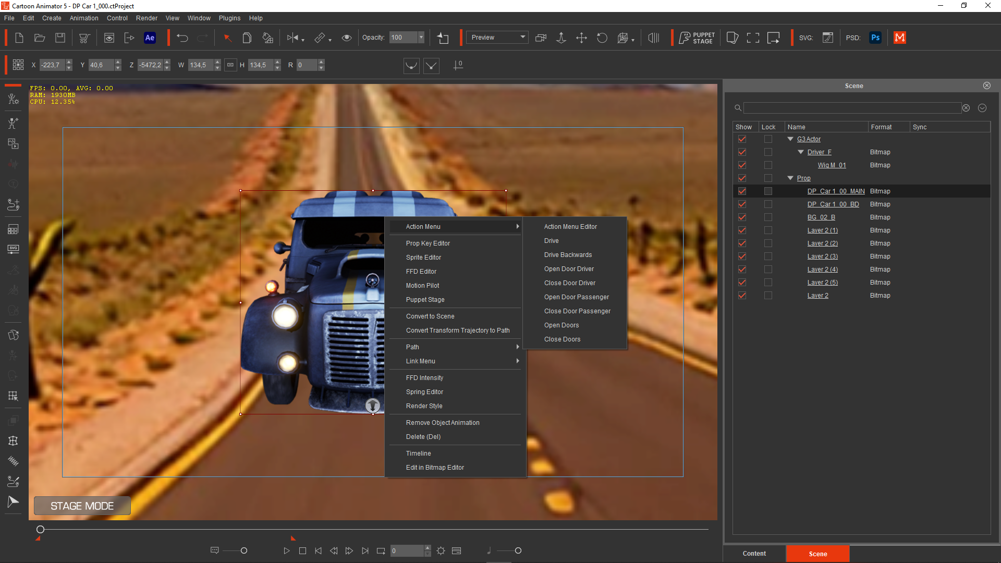The image size is (1001, 563).
Task: Collapse the G3 Actor tree node
Action: click(x=790, y=139)
